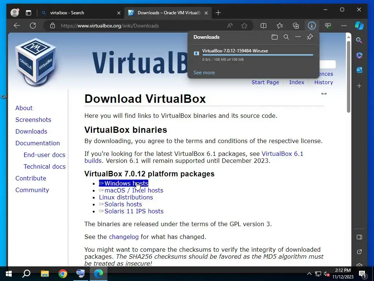
Task: Open the Copilot sidebar icon
Action: tap(359, 26)
